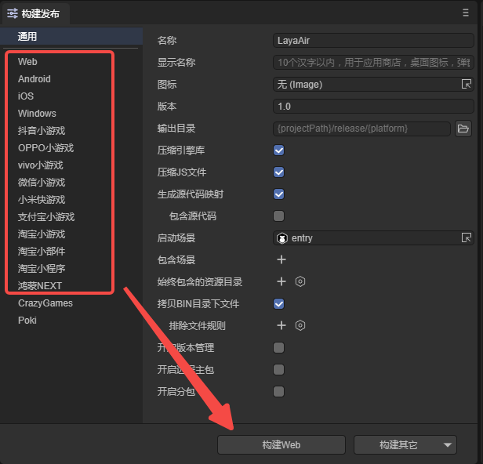Click the 版本 input field showing 1.0

coord(373,107)
